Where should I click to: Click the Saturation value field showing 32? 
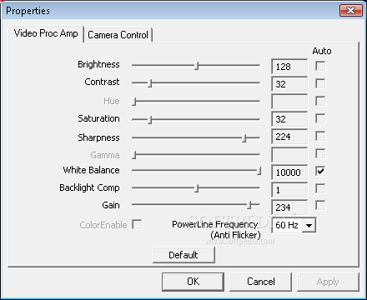[289, 119]
